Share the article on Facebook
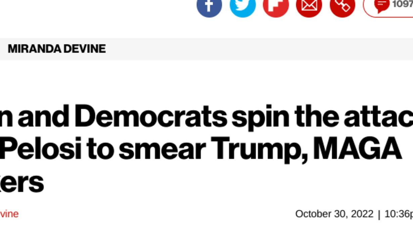Image resolution: width=413 pixels, height=232 pixels. 209,5
